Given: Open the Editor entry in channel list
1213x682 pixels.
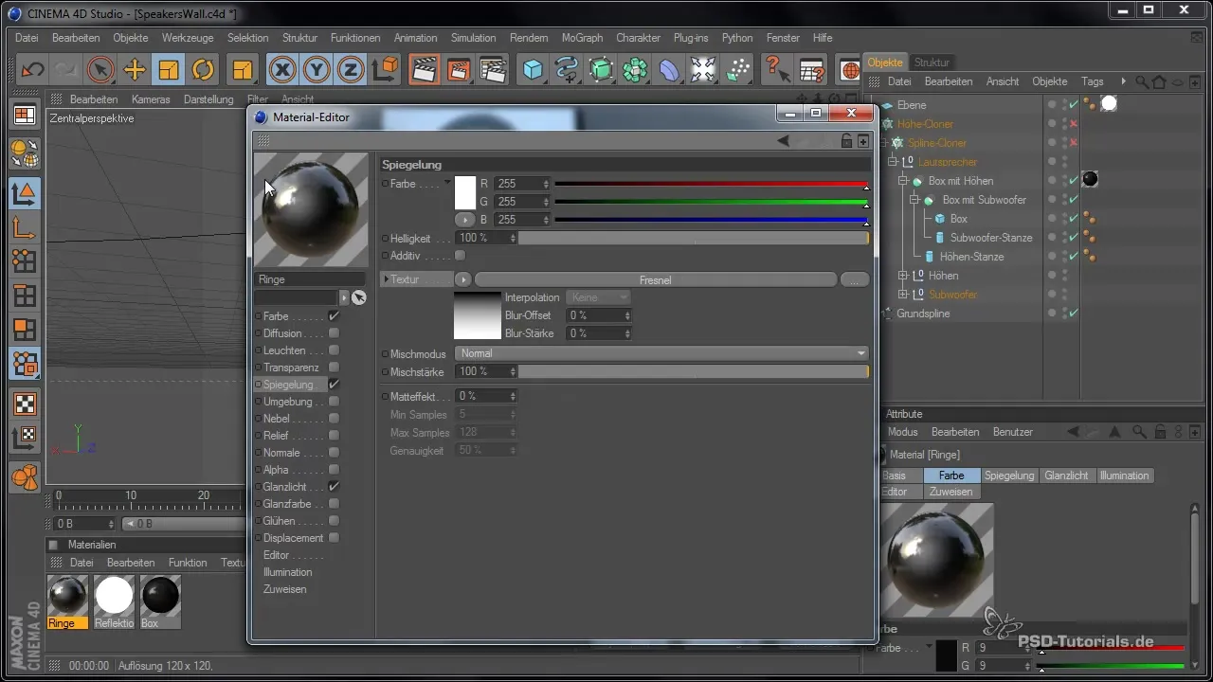Looking at the screenshot, I should (x=276, y=555).
